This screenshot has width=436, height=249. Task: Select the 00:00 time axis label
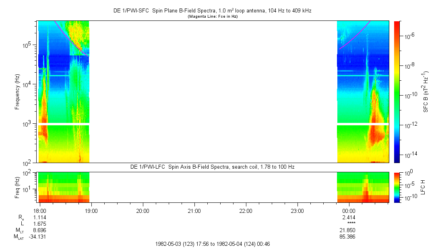(349, 210)
